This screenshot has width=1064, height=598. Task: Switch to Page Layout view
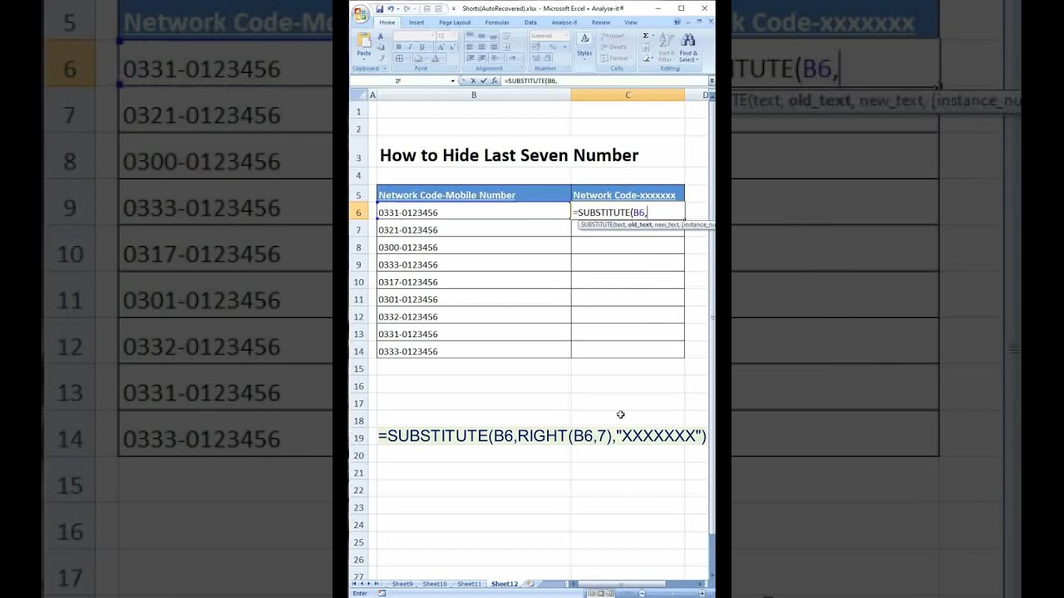(x=601, y=593)
